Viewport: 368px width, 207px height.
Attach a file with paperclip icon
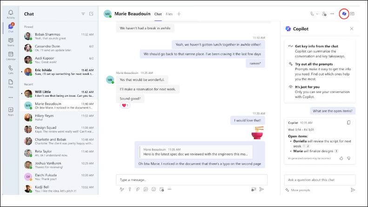(x=138, y=189)
